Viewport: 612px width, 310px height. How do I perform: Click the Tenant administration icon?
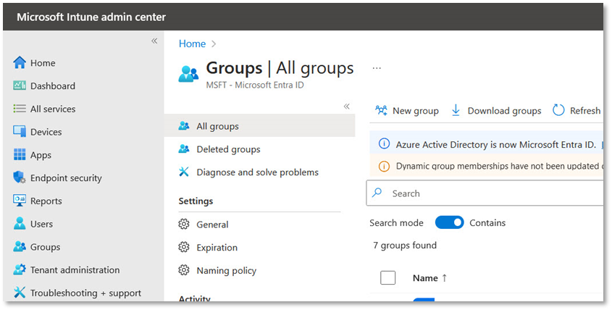coord(20,269)
